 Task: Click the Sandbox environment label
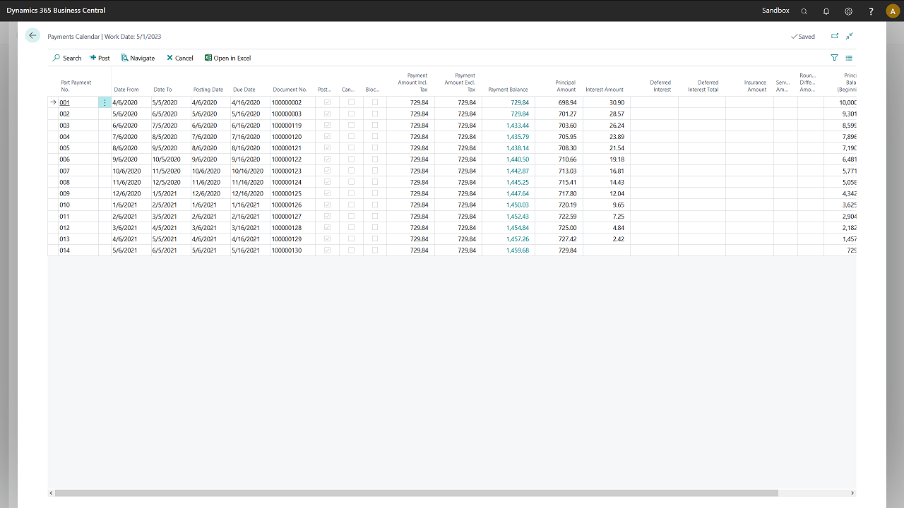[x=775, y=11]
